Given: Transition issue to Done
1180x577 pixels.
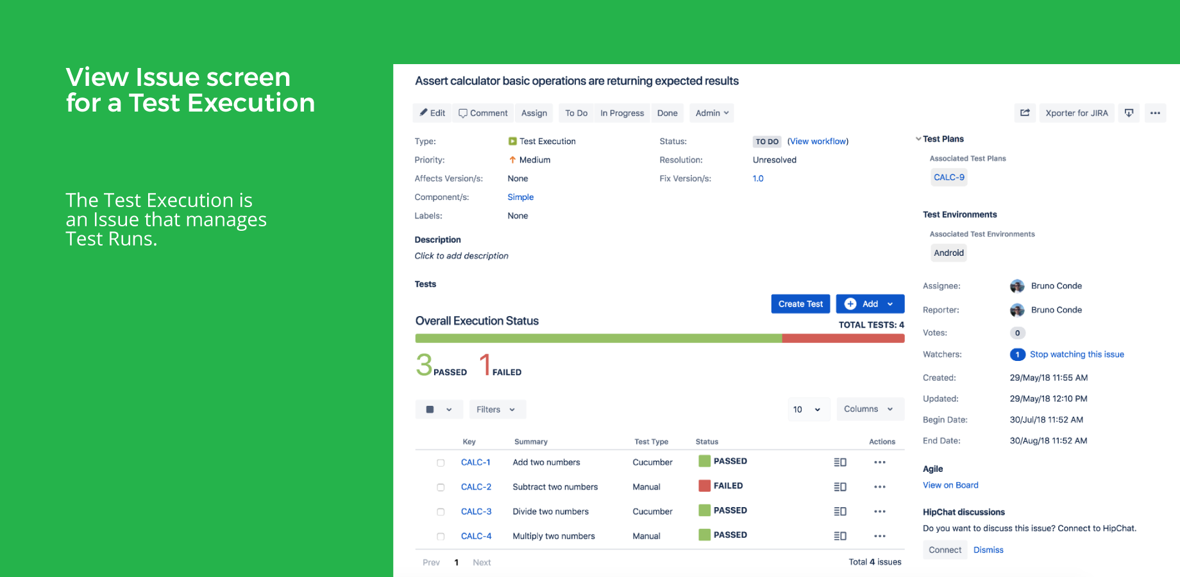Looking at the screenshot, I should [668, 113].
